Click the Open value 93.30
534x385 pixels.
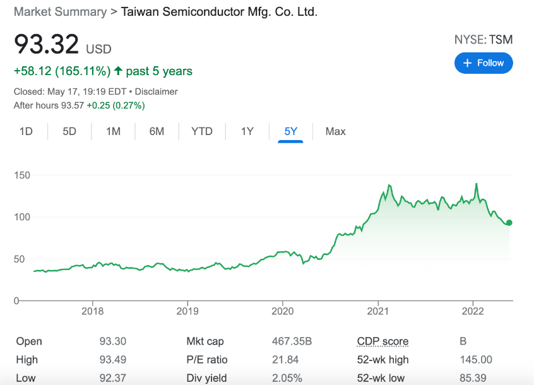tap(113, 341)
